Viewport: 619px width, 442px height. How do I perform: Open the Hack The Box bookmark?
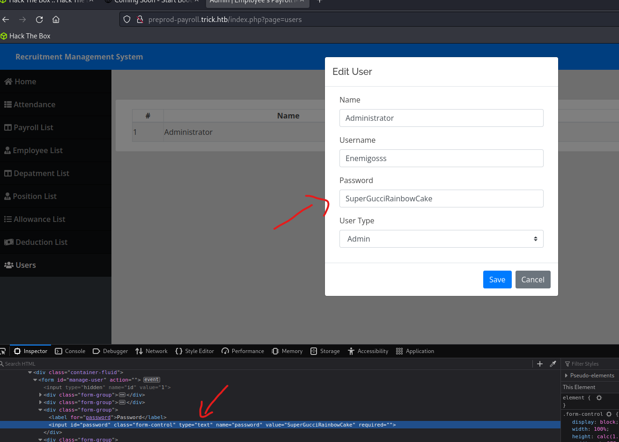26,36
